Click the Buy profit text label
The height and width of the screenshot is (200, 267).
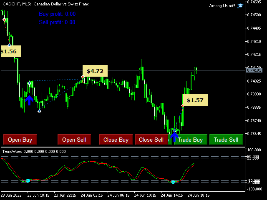click(57, 14)
